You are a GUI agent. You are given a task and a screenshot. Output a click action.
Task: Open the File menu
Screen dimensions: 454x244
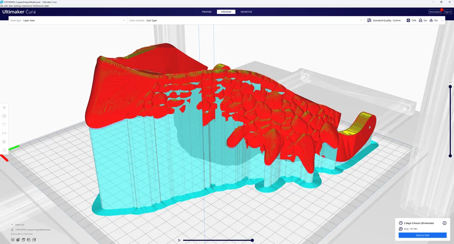pos(2,6)
